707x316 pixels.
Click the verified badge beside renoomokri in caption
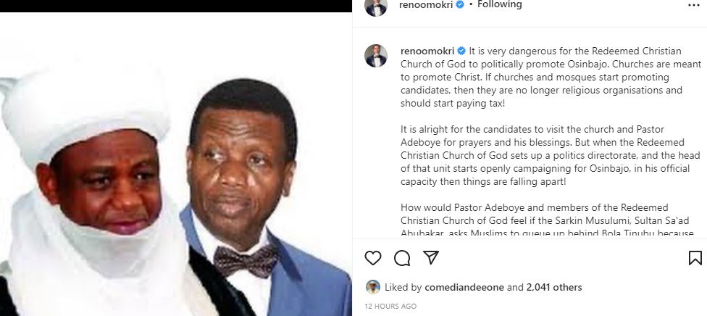pos(461,52)
